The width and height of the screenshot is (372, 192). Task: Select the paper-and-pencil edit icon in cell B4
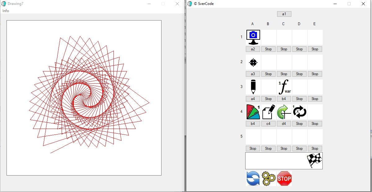269,112
